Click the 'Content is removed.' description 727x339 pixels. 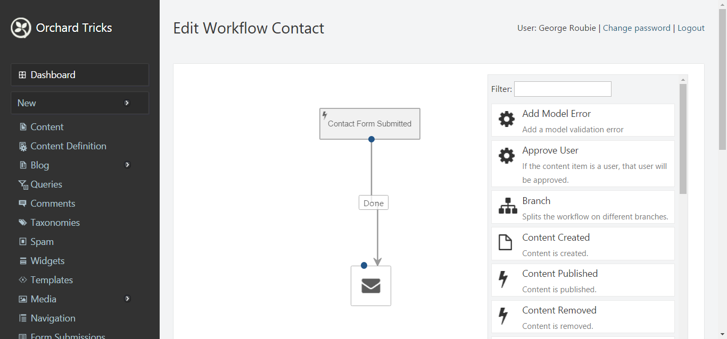pos(558,326)
